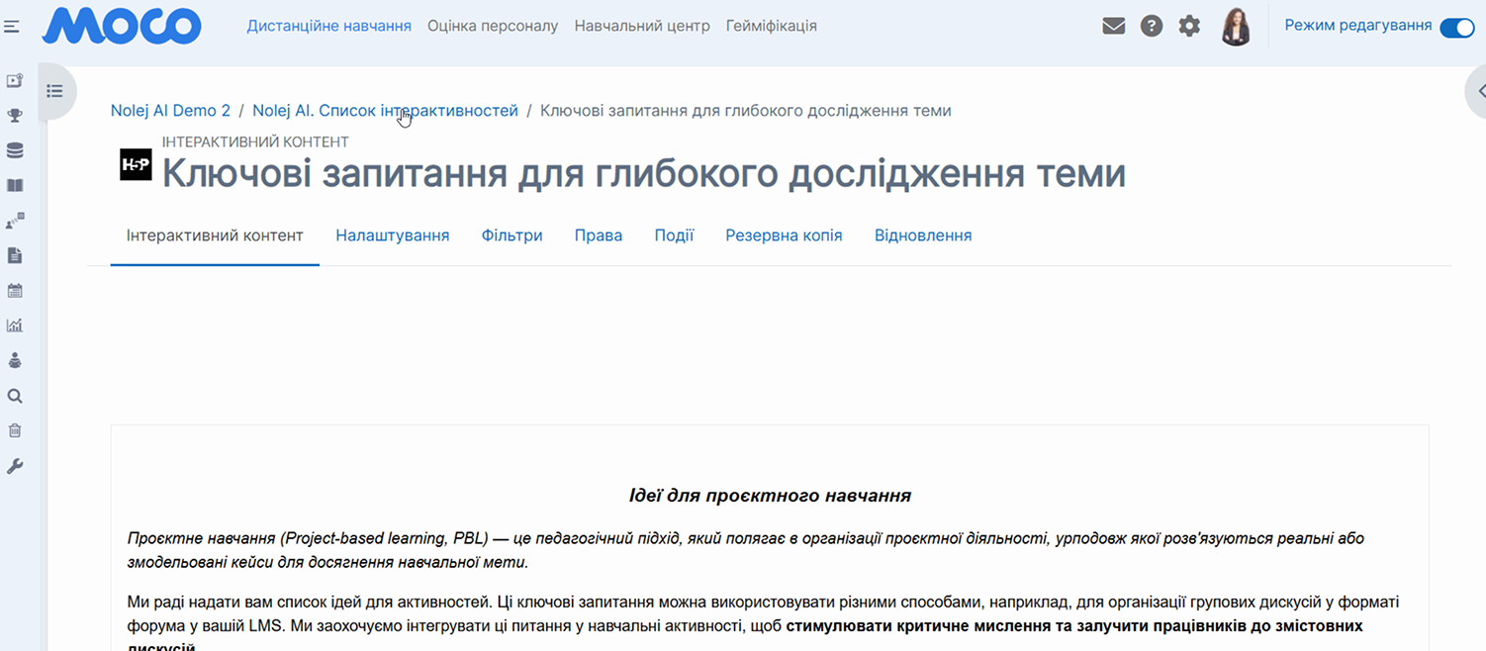This screenshot has width=1486, height=651.
Task: Click the search magnifier icon in the sidebar
Action: (x=15, y=396)
